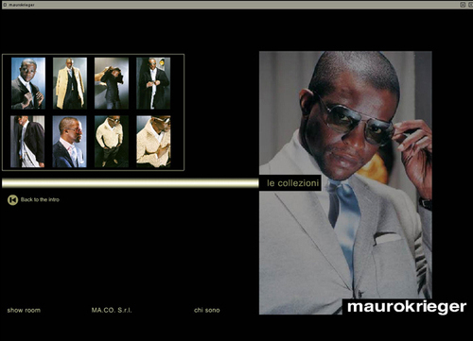
Task: Click the round K icon beside Back to the intro
Action: [12, 199]
